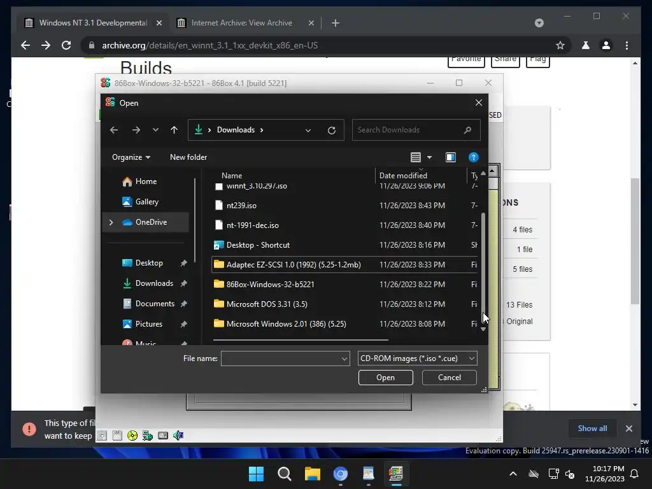Reload the archive.org page
652x489 pixels.
click(x=66, y=45)
